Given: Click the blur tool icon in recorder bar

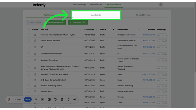Looking at the screenshot, I should [42, 99].
